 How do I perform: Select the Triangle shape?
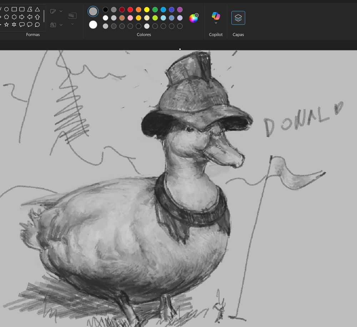37,9
